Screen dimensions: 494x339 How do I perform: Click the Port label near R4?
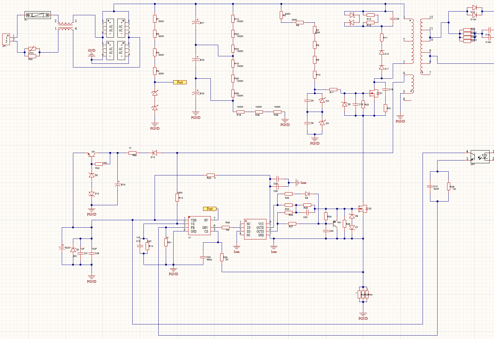click(180, 82)
